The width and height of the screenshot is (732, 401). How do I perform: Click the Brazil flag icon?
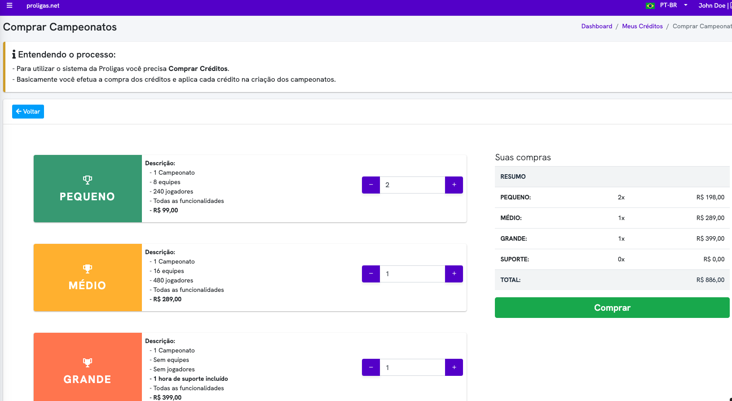650,6
